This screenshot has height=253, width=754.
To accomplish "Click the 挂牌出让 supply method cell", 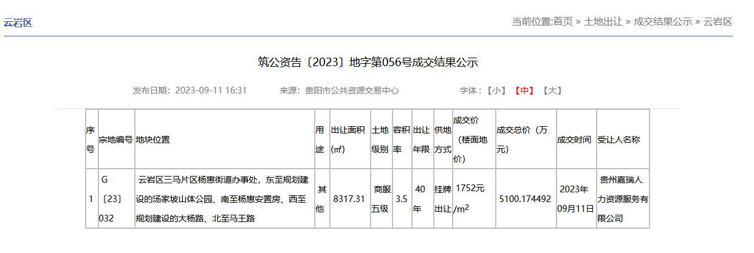I will pos(442,198).
